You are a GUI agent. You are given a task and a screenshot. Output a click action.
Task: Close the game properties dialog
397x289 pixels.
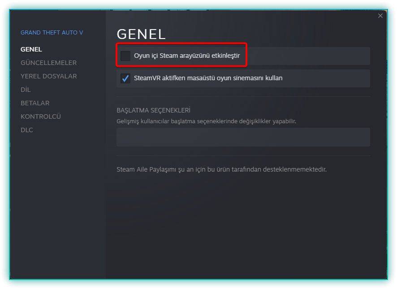(380, 15)
